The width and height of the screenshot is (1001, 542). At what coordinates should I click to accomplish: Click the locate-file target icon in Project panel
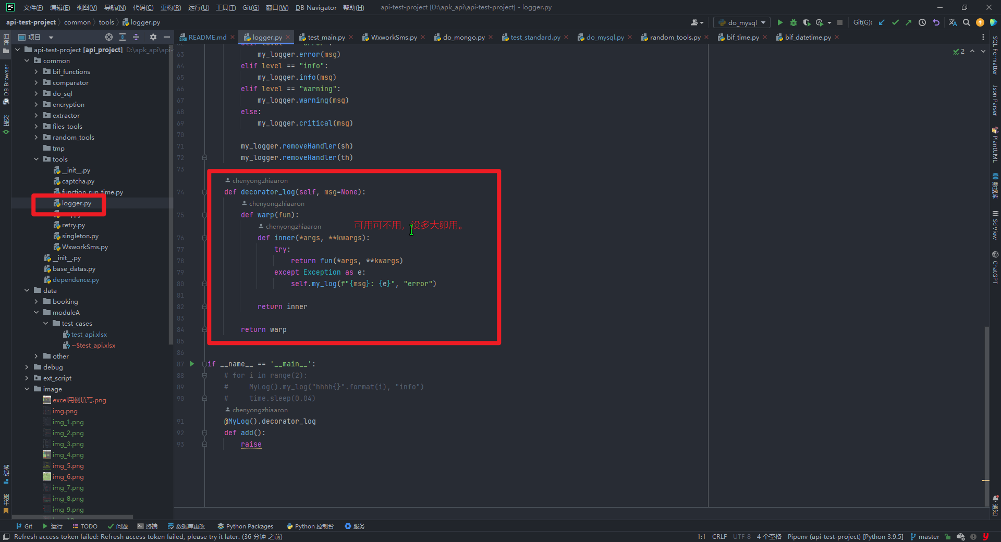(108, 37)
